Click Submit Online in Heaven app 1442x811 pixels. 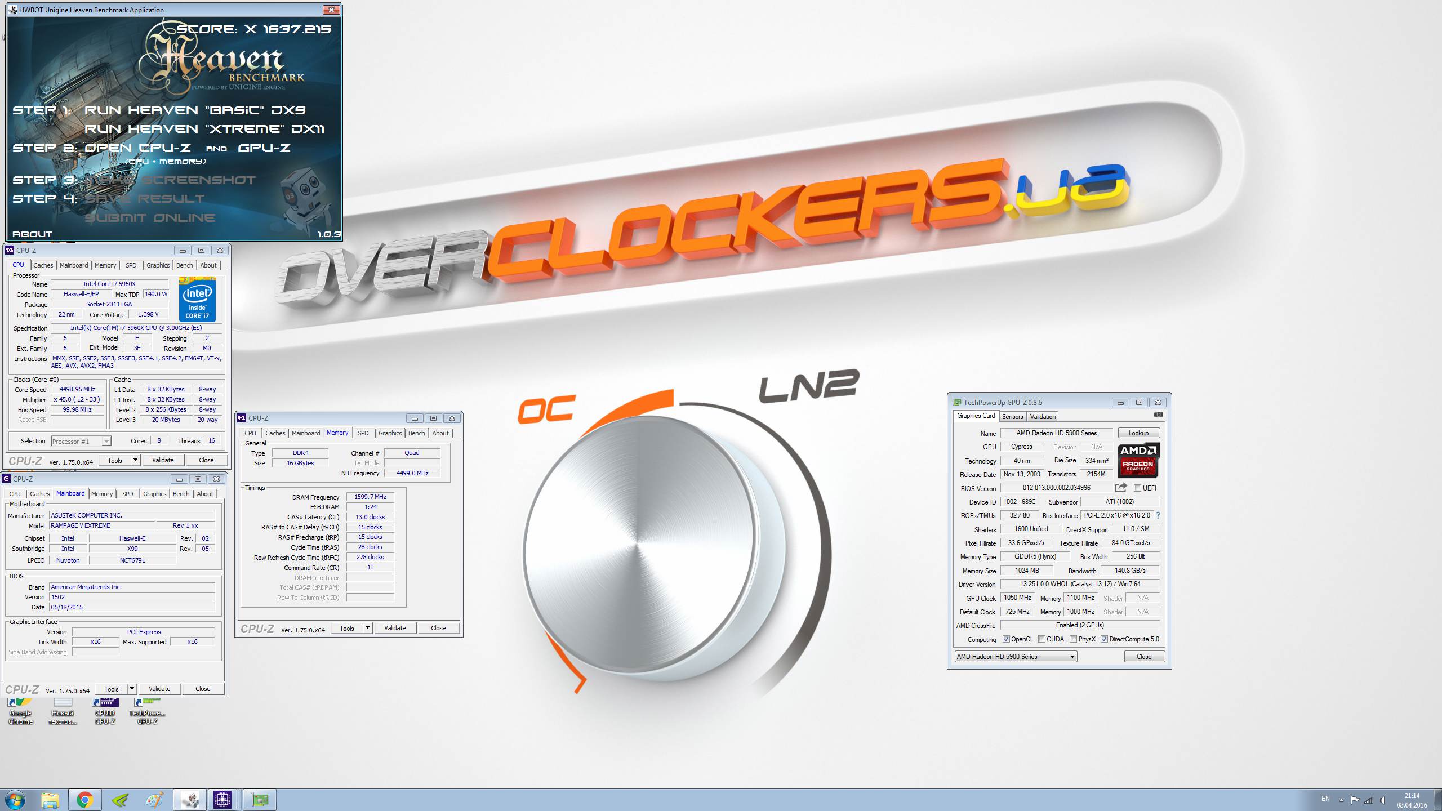pos(150,217)
